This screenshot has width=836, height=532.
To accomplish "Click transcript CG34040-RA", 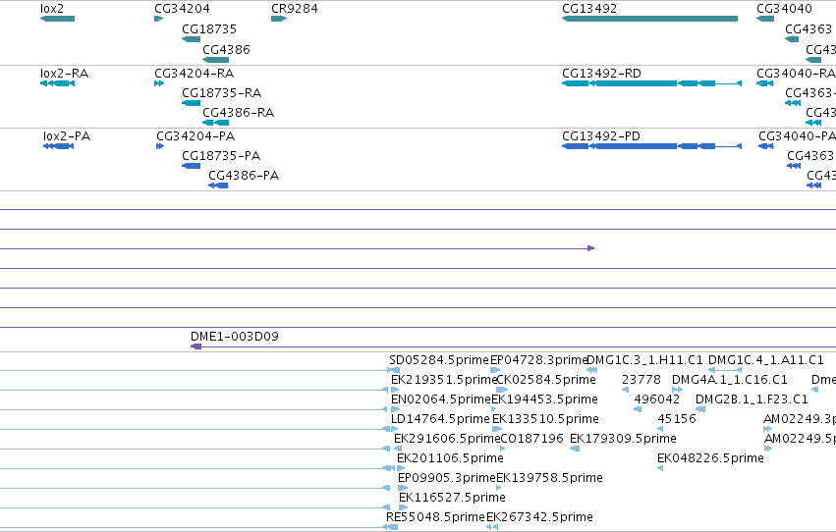I will (764, 83).
